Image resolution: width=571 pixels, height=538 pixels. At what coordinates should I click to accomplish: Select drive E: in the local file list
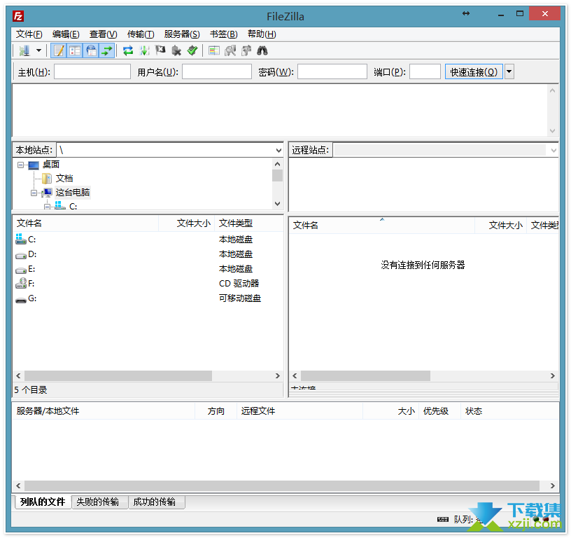[31, 269]
